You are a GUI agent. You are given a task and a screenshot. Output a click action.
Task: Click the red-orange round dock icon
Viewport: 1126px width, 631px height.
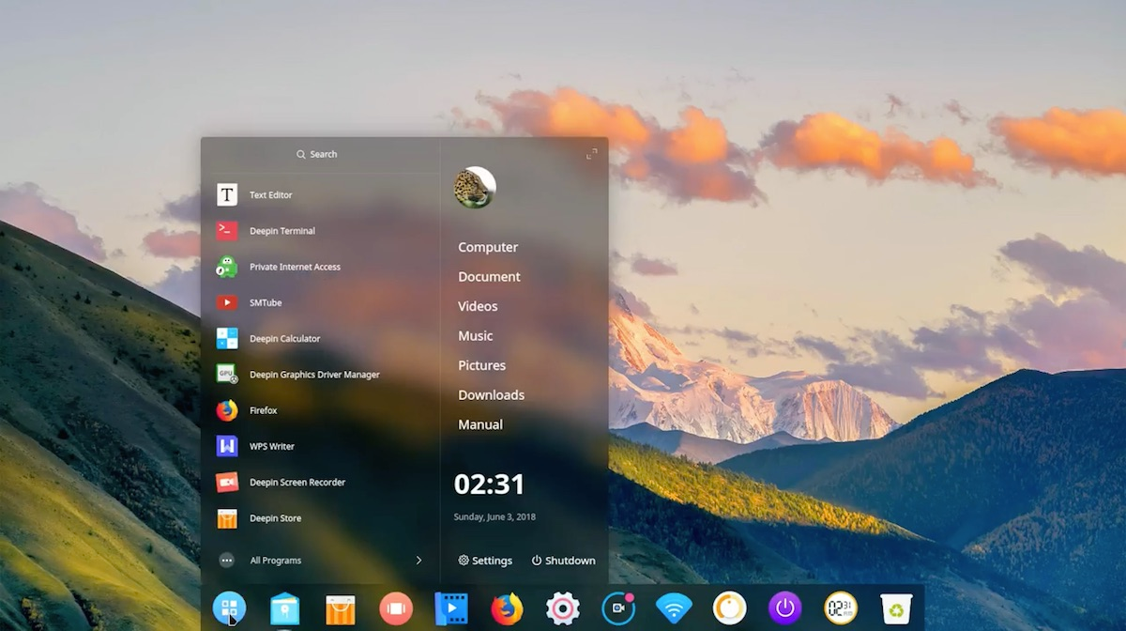[396, 608]
